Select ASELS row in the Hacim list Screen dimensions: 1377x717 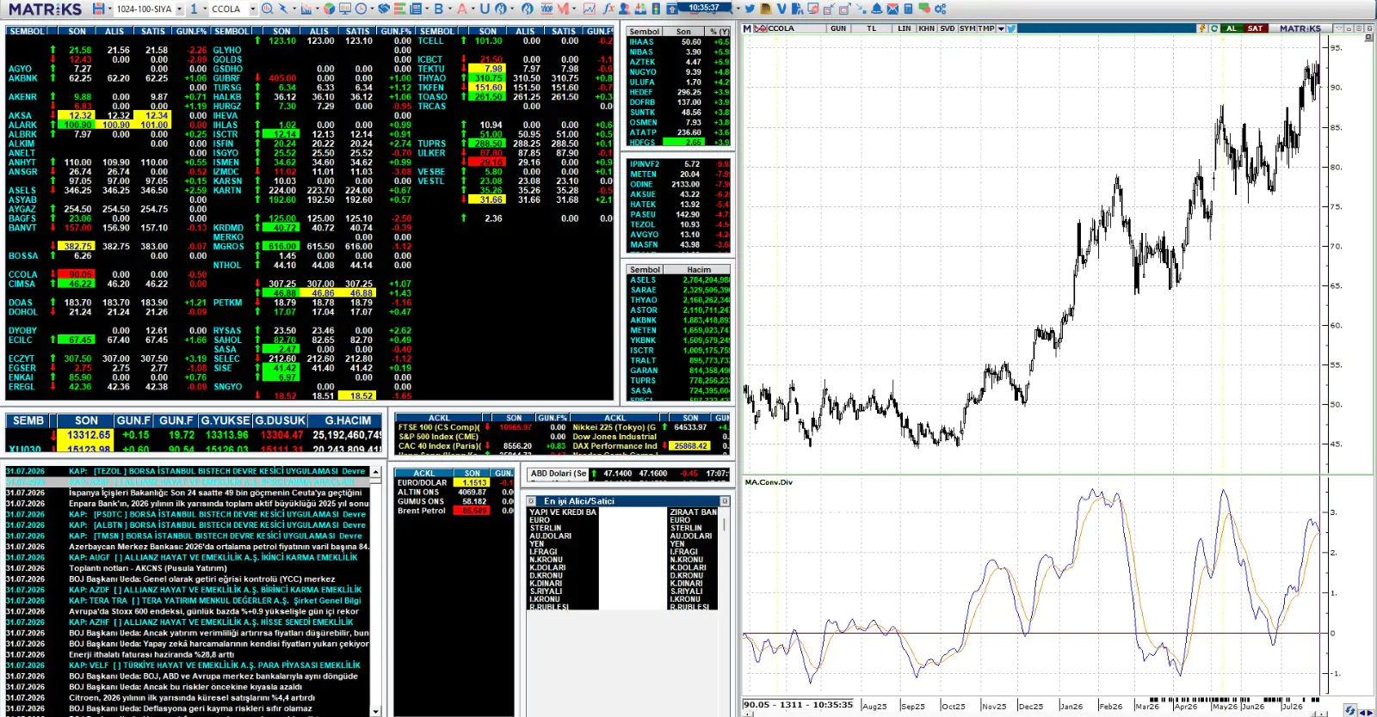pos(680,280)
